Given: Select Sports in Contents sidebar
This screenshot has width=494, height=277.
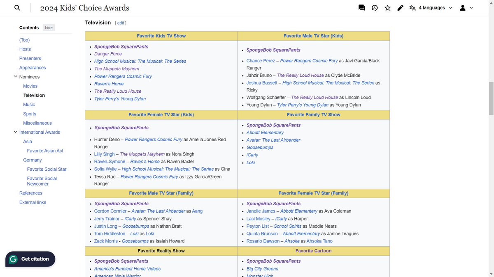Looking at the screenshot, I should tap(30, 114).
